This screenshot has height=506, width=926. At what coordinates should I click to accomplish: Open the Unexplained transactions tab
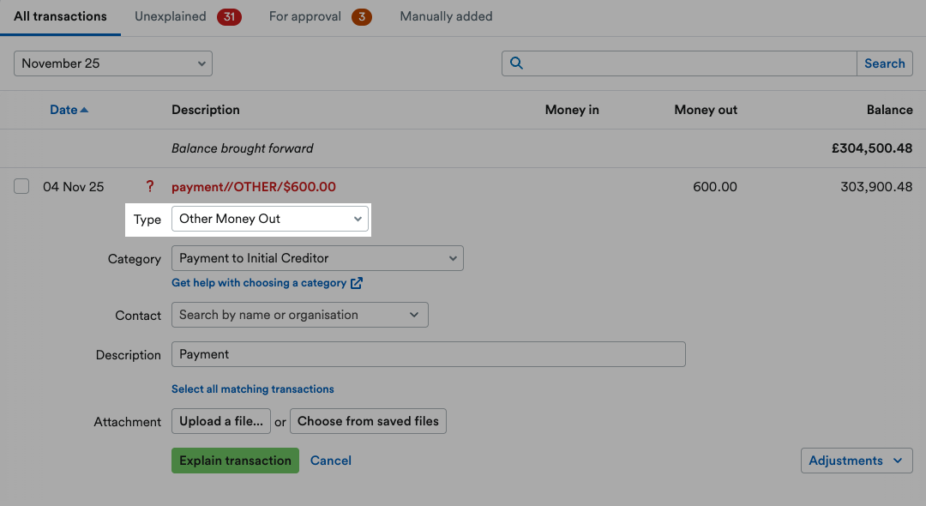pos(170,16)
